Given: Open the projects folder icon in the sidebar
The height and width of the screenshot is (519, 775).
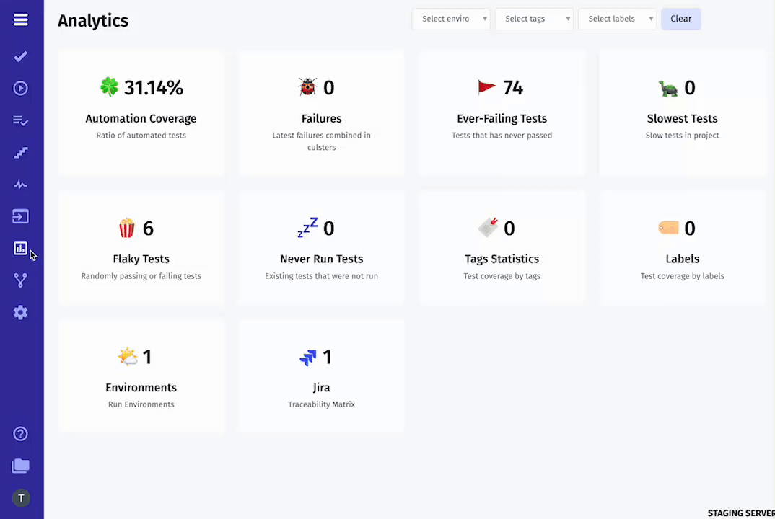Looking at the screenshot, I should tap(20, 466).
